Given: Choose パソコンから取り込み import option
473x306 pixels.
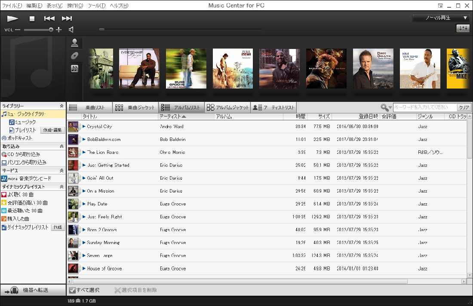Looking at the screenshot, I should 24,162.
